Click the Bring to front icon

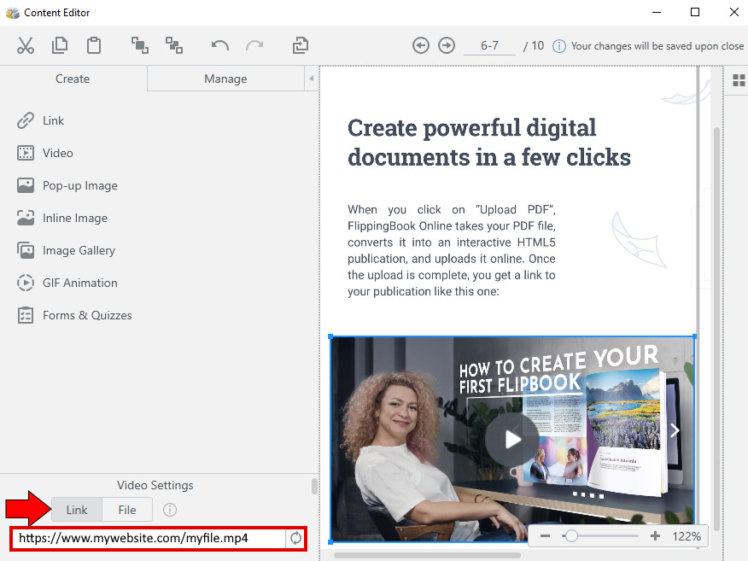[139, 45]
